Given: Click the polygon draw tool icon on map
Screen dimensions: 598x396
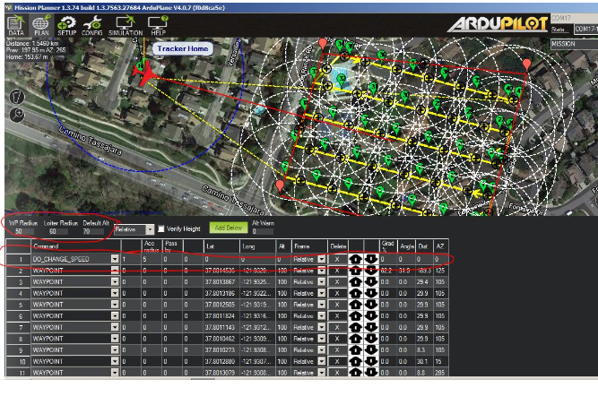Looking at the screenshot, I should (x=17, y=97).
